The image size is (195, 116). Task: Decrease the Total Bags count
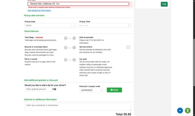point(66,38)
